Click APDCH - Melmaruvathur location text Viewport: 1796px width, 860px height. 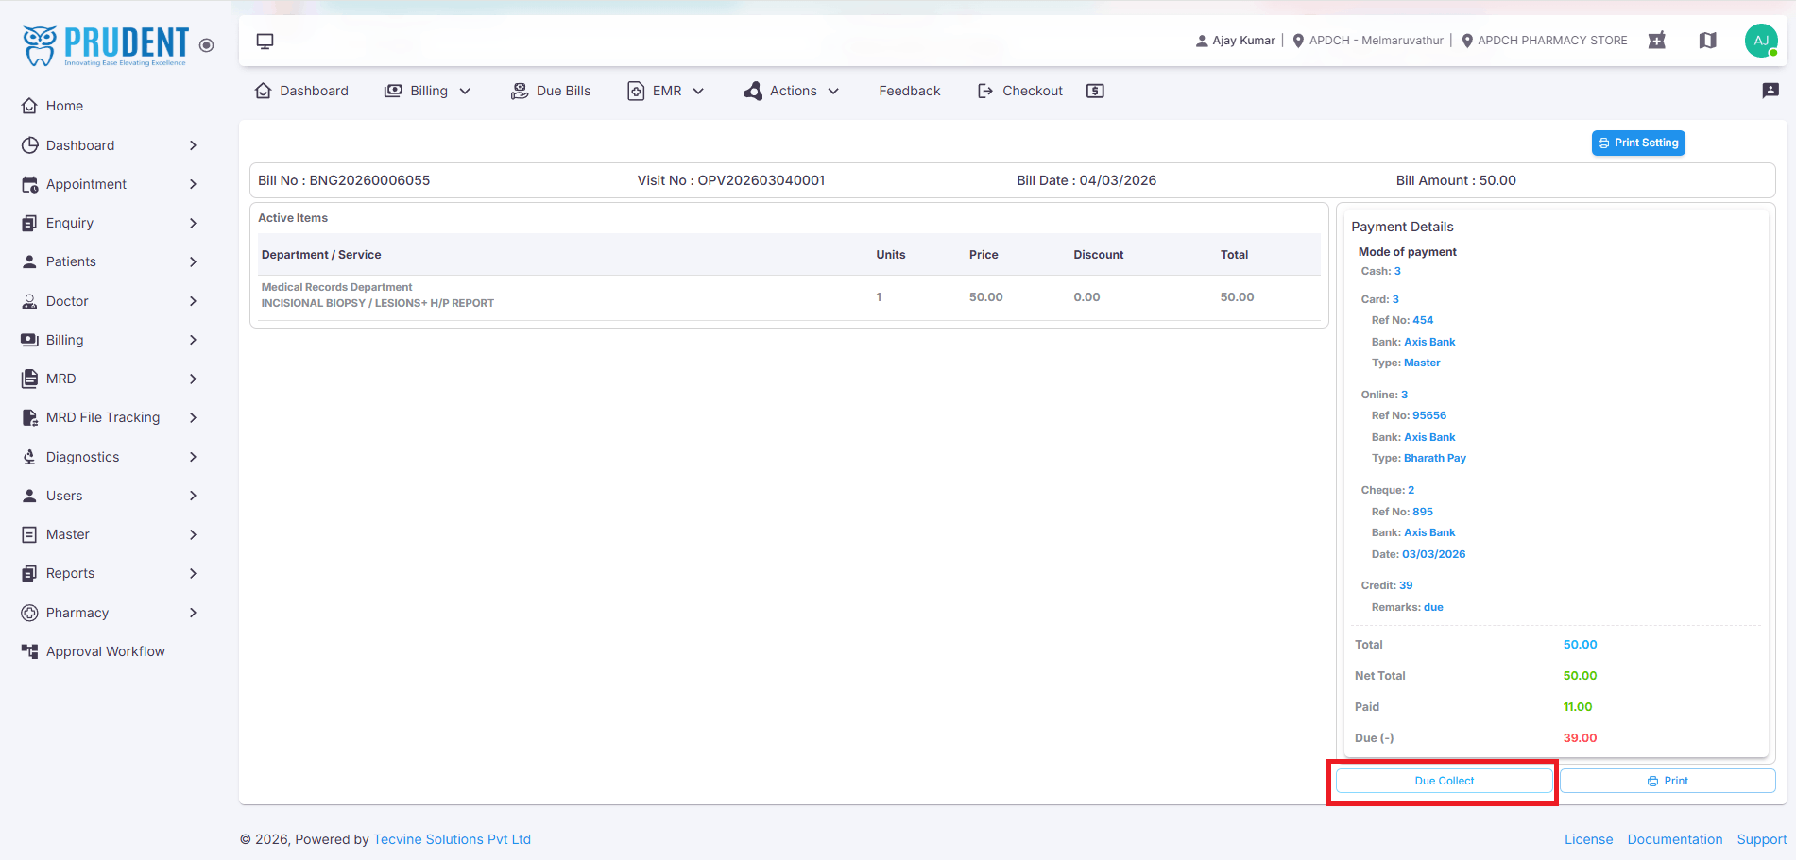1376,41
